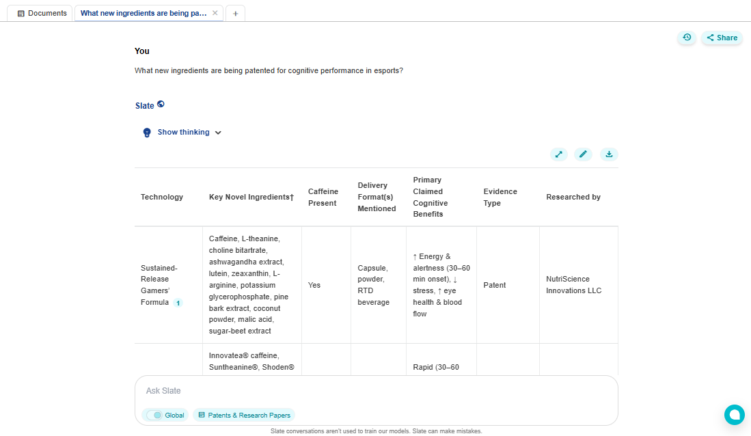Click the lightbulb thinking icon
The height and width of the screenshot is (436, 751).
(x=146, y=133)
